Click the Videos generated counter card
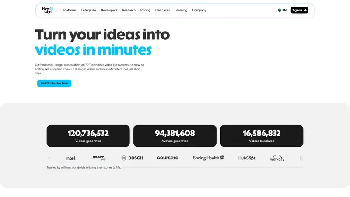 tap(88, 136)
